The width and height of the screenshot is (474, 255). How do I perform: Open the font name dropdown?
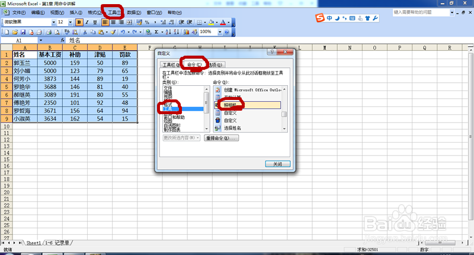[x=53, y=22]
